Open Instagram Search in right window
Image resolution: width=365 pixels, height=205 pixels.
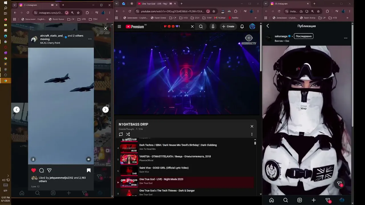286,200
